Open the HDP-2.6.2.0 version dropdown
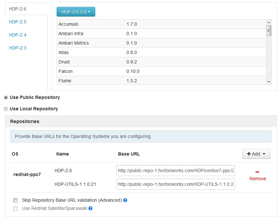 tap(74, 12)
